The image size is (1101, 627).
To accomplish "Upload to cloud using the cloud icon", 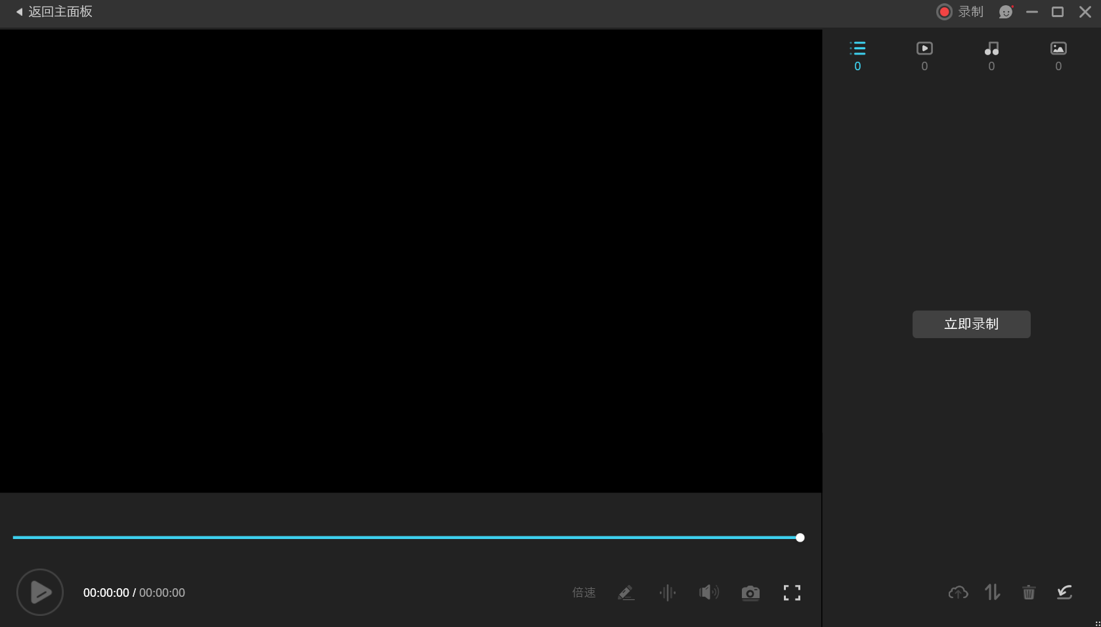I will pos(959,593).
